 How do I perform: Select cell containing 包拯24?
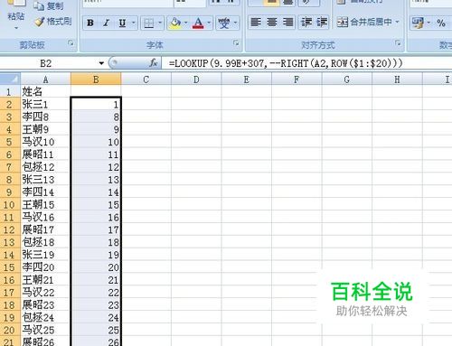[45, 317]
